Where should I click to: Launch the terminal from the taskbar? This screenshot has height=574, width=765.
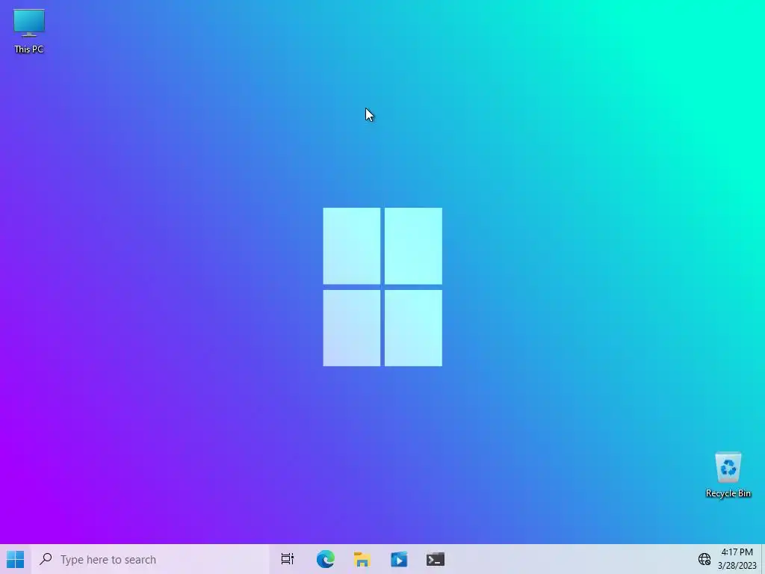coord(436,559)
